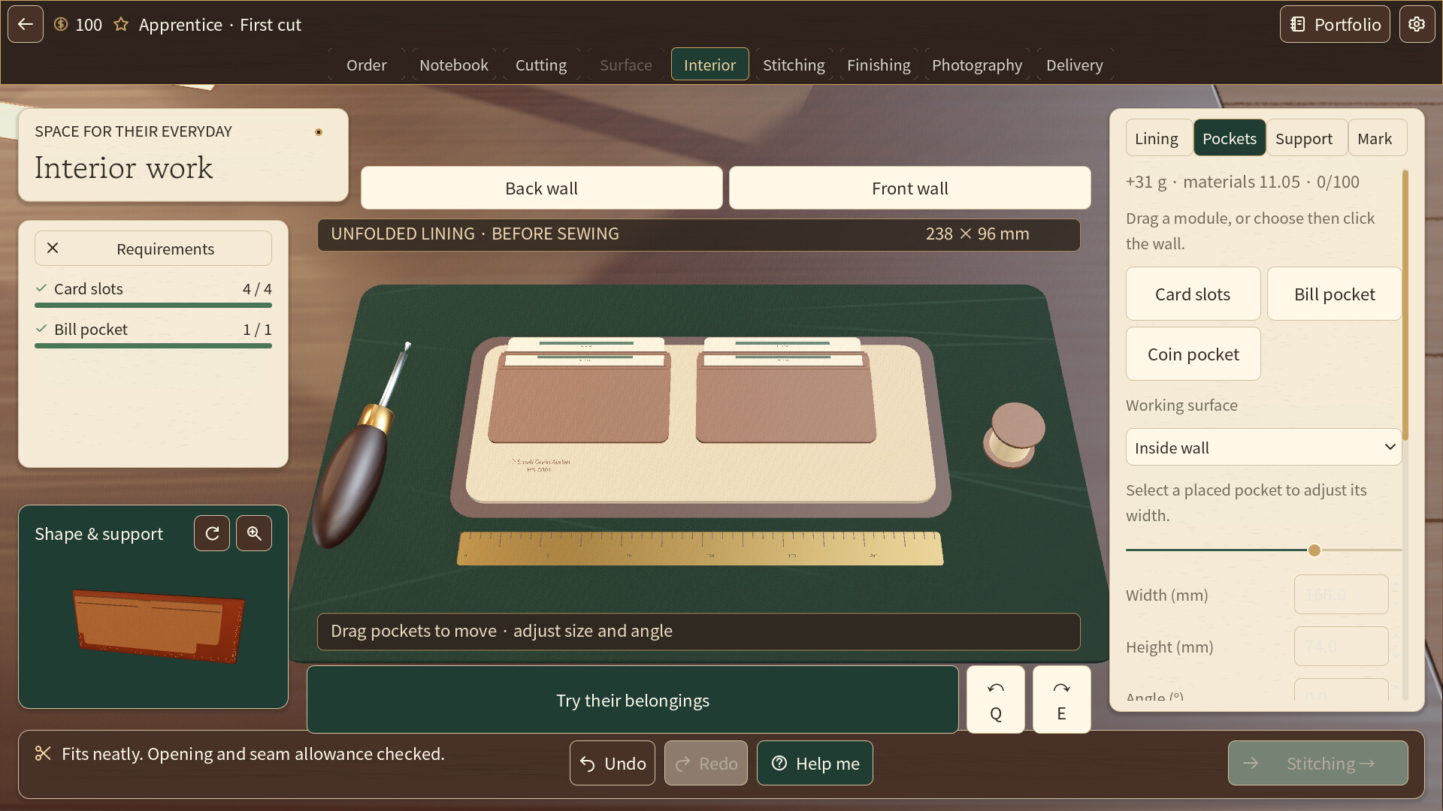This screenshot has height=811, width=1443.
Task: Open the Working surface dropdown
Action: (x=1263, y=447)
